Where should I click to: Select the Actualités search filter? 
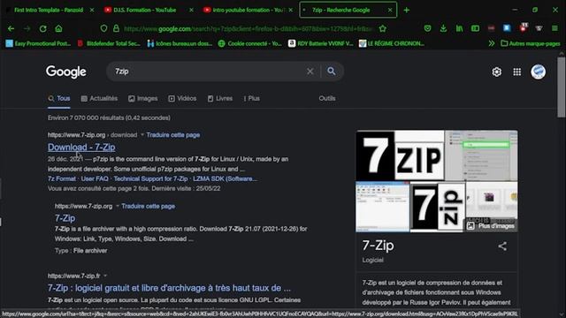[x=99, y=98]
